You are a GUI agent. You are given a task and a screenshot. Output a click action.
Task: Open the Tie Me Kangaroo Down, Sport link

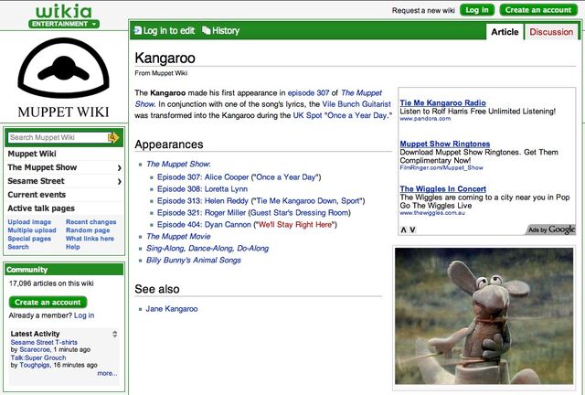[308, 201]
